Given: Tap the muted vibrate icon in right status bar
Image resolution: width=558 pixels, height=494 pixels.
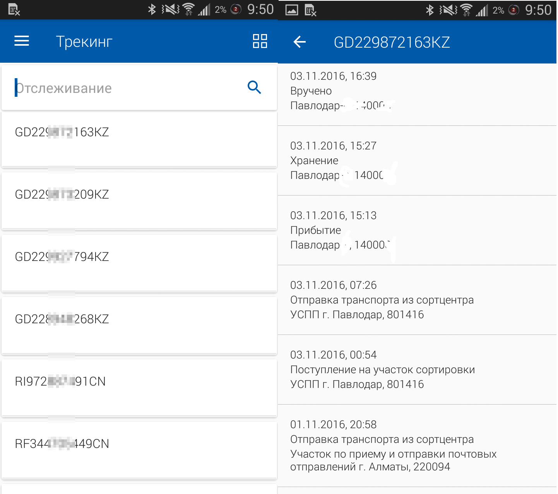Looking at the screenshot, I should pos(448,10).
